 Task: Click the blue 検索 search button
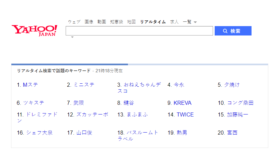(x=233, y=31)
